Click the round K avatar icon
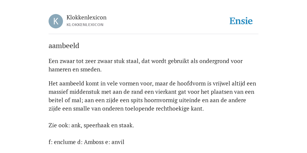307x153 pixels. pyautogui.click(x=56, y=21)
